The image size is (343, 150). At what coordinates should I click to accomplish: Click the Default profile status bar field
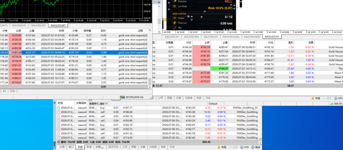point(213,104)
